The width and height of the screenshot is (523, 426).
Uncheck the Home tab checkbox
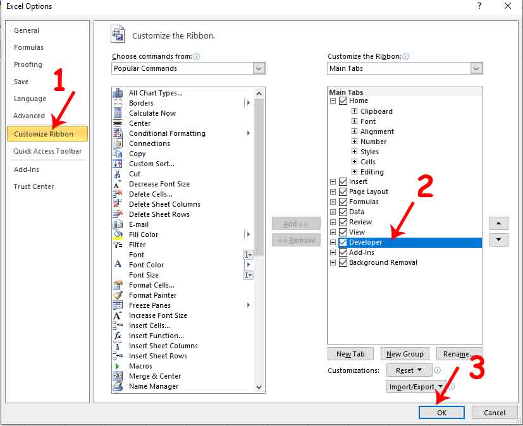[x=343, y=100]
